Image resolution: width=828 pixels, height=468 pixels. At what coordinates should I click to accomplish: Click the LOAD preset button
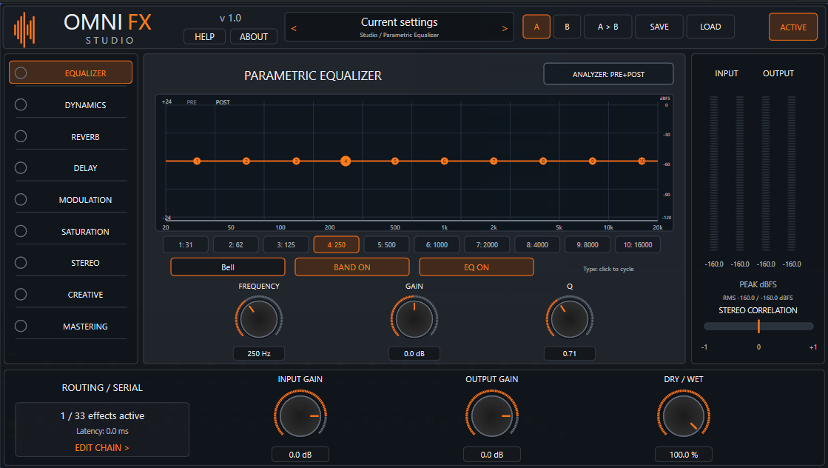[x=710, y=27]
